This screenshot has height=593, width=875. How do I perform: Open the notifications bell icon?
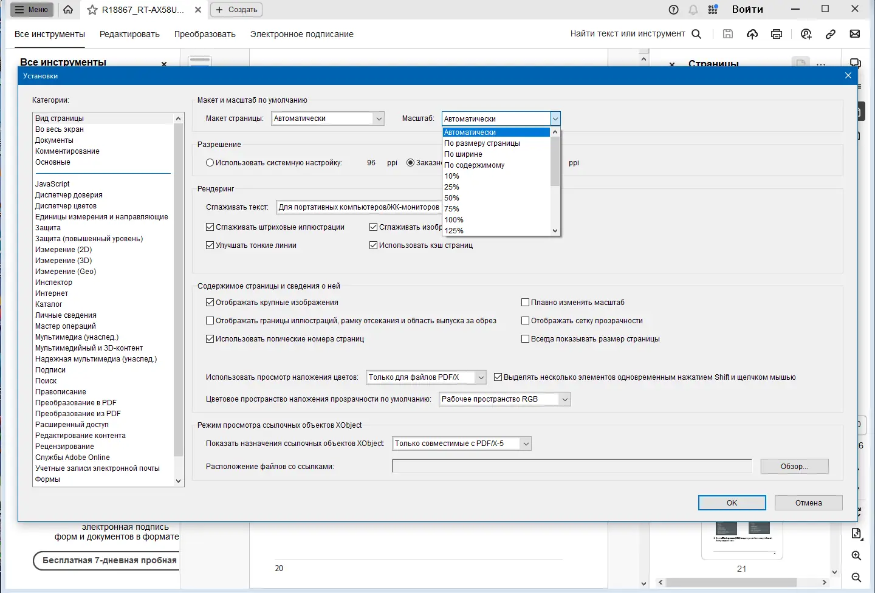pyautogui.click(x=693, y=10)
